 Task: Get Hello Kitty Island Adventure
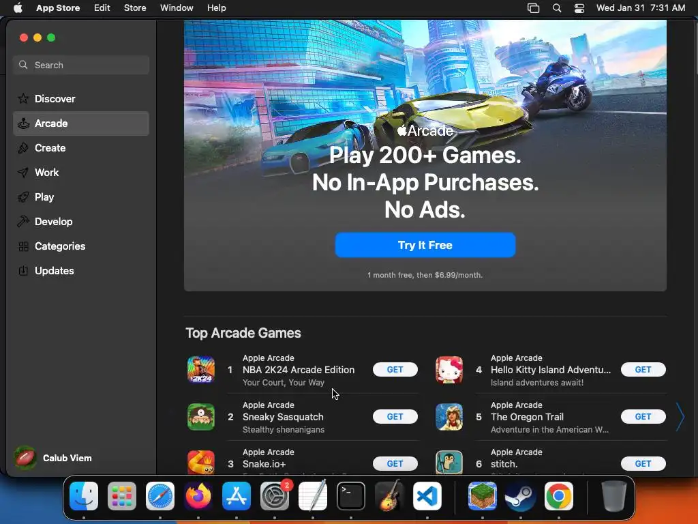pyautogui.click(x=643, y=369)
